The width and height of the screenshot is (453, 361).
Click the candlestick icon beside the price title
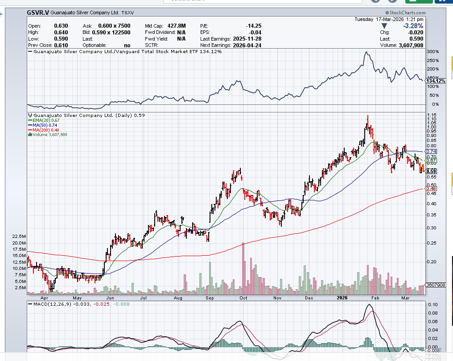(x=30, y=115)
